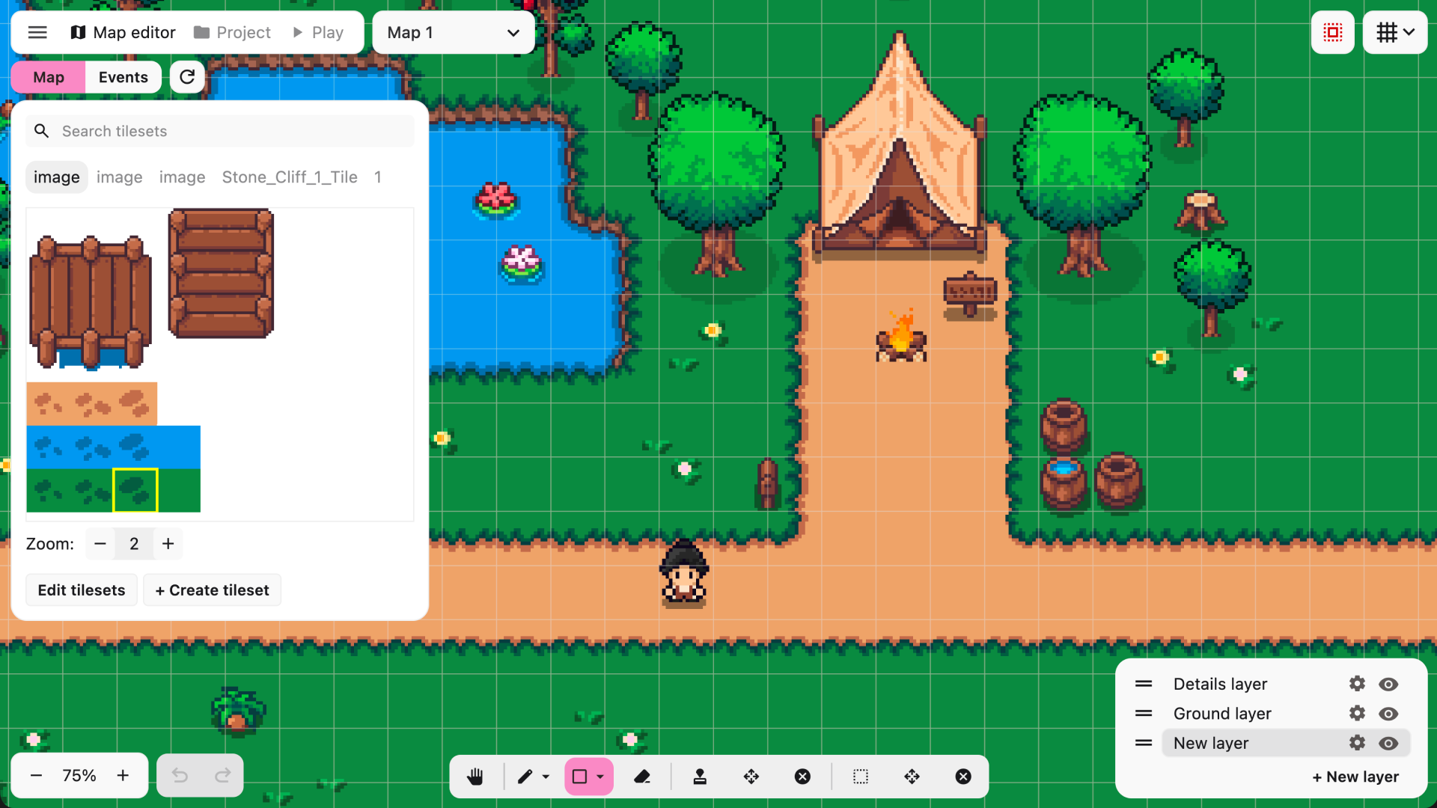Open the Map editor section

click(123, 32)
